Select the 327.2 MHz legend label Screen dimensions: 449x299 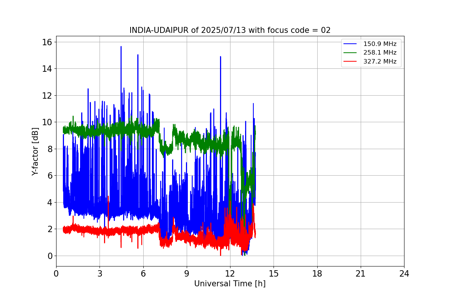coord(380,62)
